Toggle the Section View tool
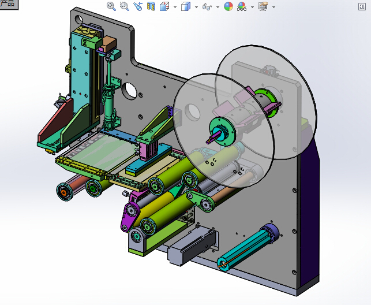 (x=151, y=6)
